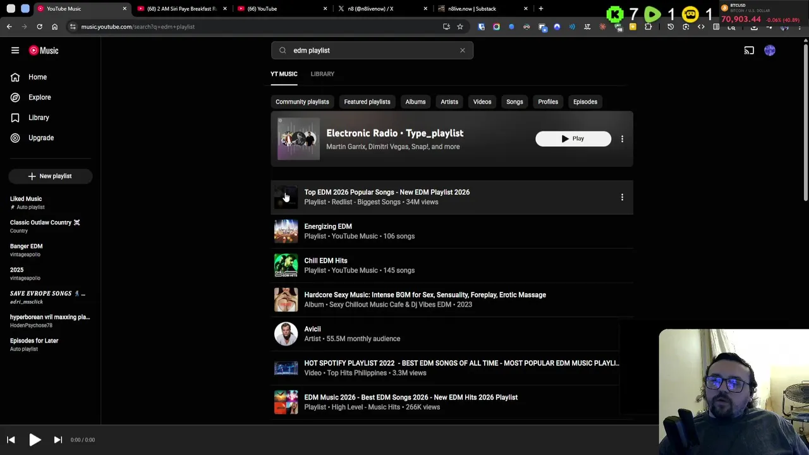This screenshot has width=809, height=455.
Task: Reload the page
Action: coord(39,27)
